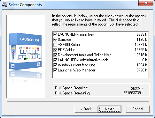Select the AS/400 Setup list row label

69,45
